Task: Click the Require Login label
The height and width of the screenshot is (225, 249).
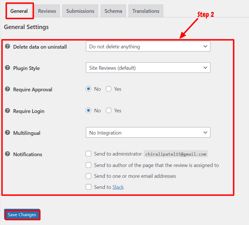Action: click(x=29, y=111)
